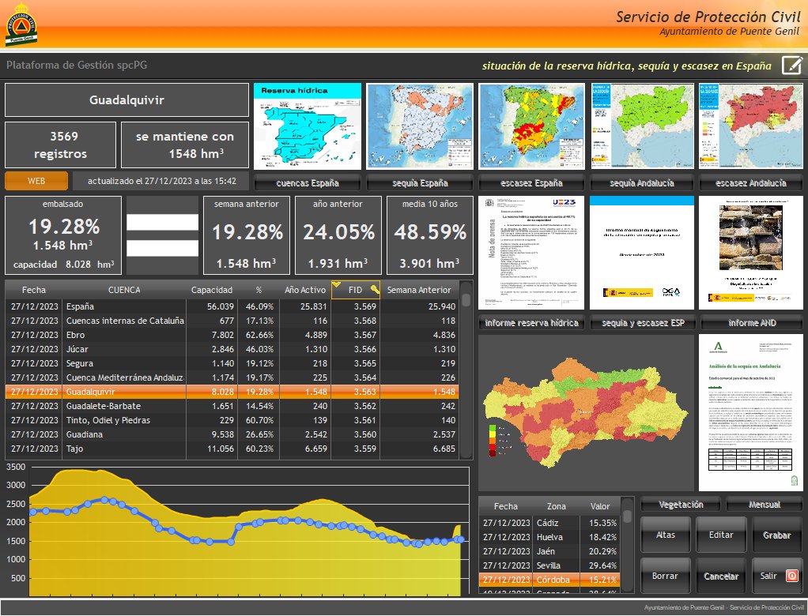This screenshot has height=616, width=808.
Task: Click the Andalucía drought zones map
Action: [x=586, y=413]
